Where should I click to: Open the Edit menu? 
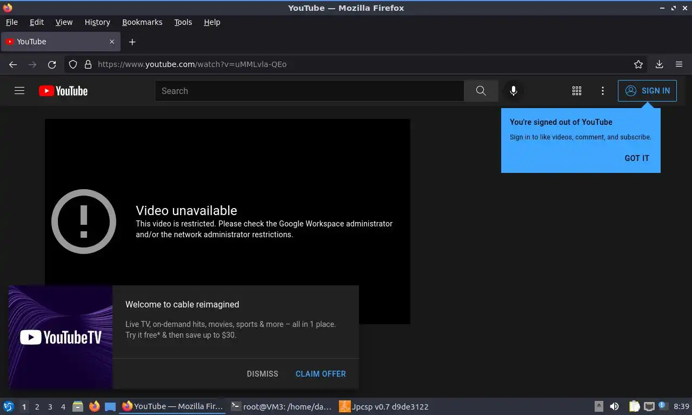(x=37, y=22)
